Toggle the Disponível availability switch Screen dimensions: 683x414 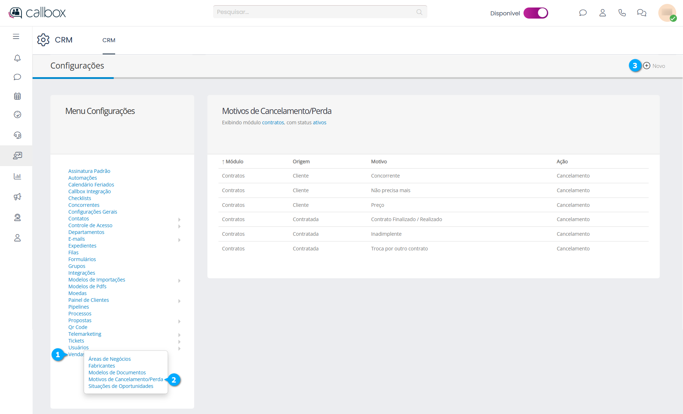(535, 13)
